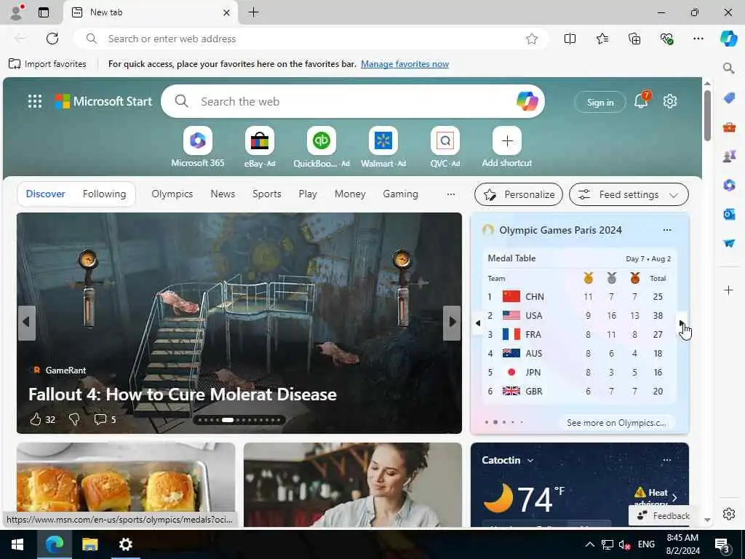745x559 pixels.
Task: Dislike the Fallout 4 article thumbs down
Action: point(74,419)
